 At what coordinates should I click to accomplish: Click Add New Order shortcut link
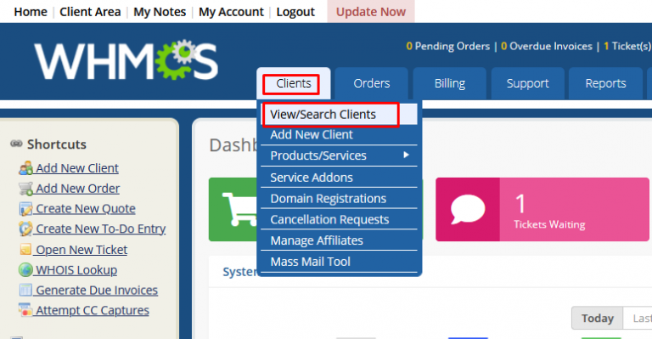click(x=77, y=189)
